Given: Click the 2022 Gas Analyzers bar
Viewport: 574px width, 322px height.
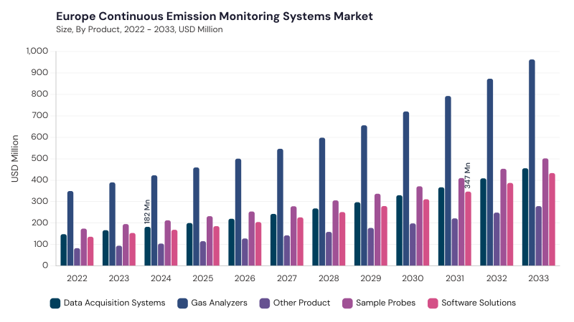Looking at the screenshot, I should 70,228.
